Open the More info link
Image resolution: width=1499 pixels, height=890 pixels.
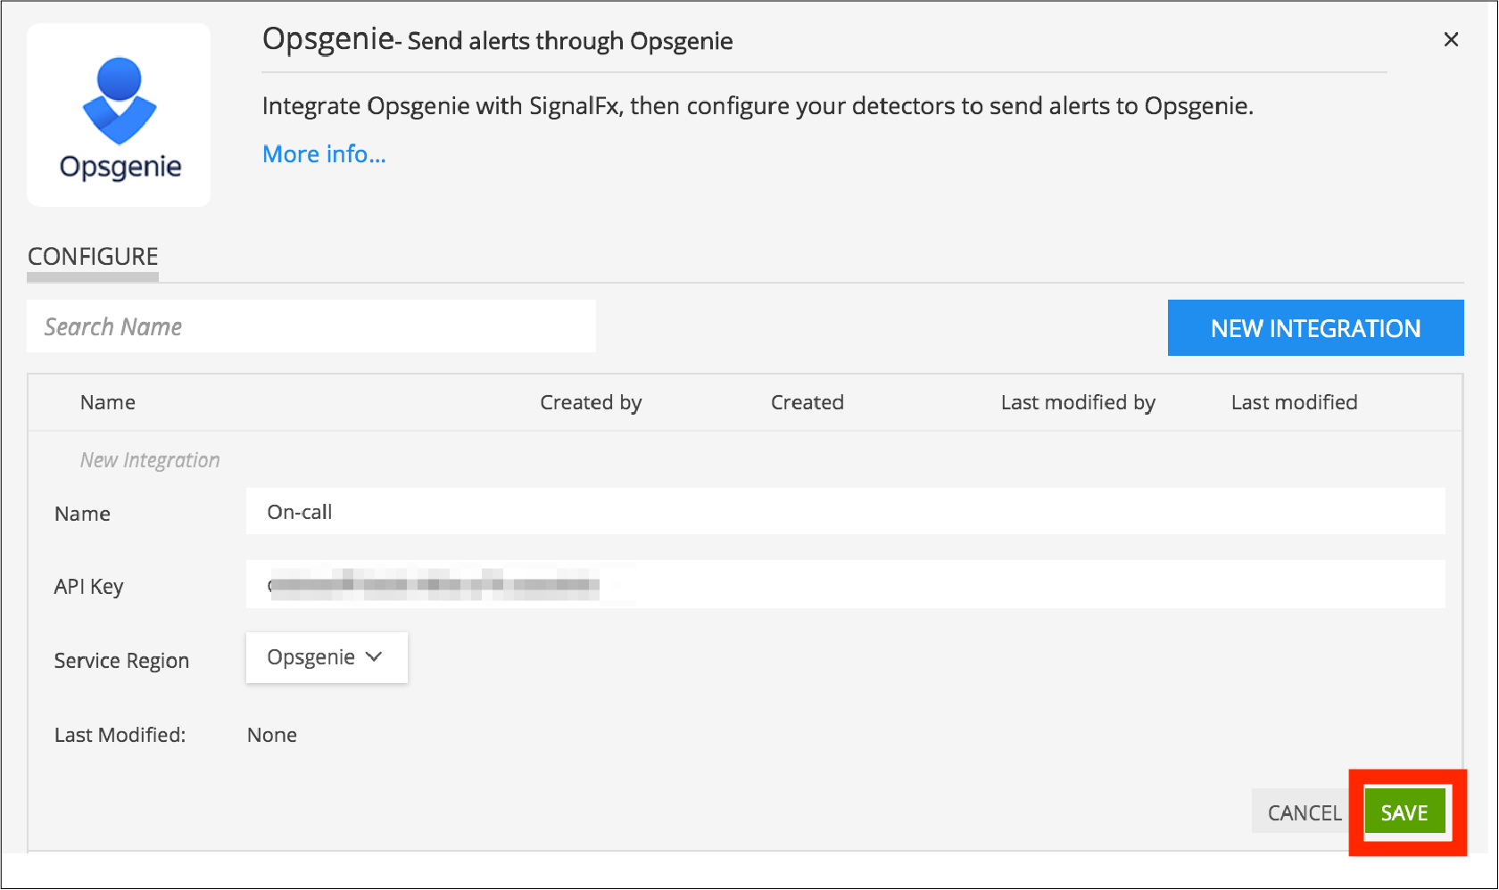pyautogui.click(x=324, y=154)
